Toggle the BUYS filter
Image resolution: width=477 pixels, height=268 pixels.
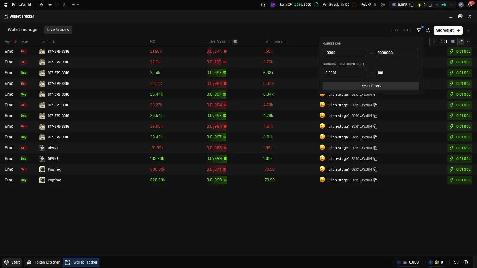(x=394, y=30)
